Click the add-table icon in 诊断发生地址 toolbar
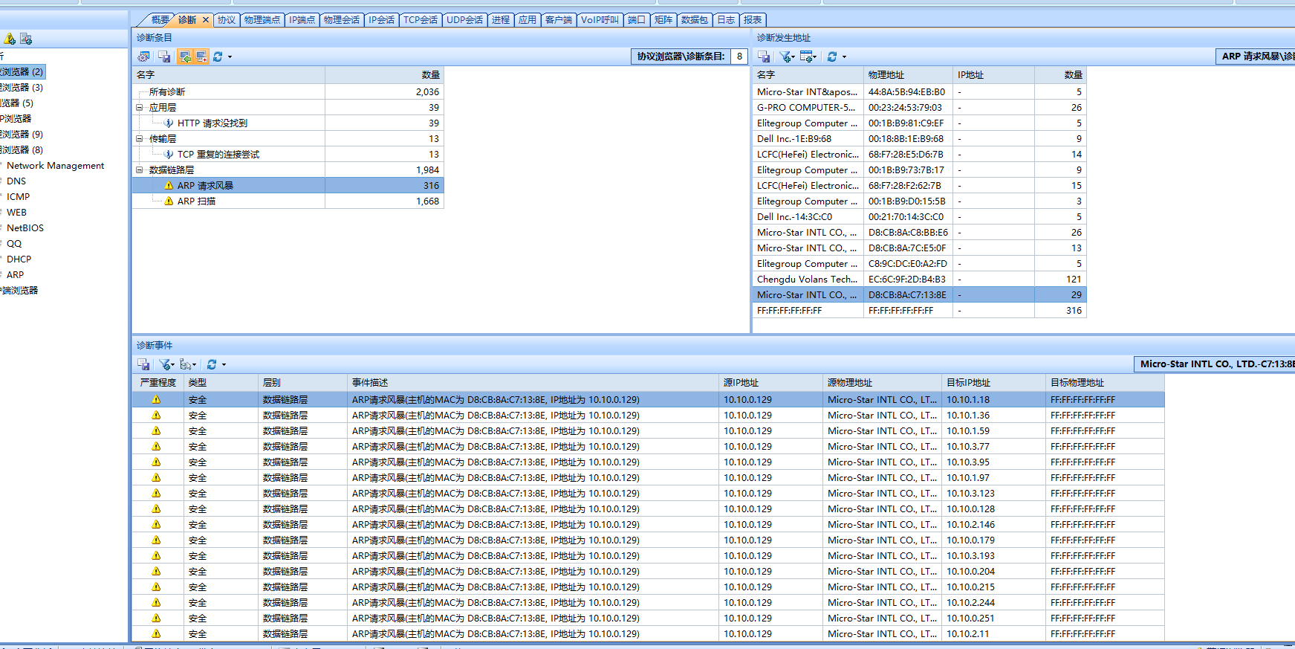The height and width of the screenshot is (649, 1295). click(x=807, y=56)
